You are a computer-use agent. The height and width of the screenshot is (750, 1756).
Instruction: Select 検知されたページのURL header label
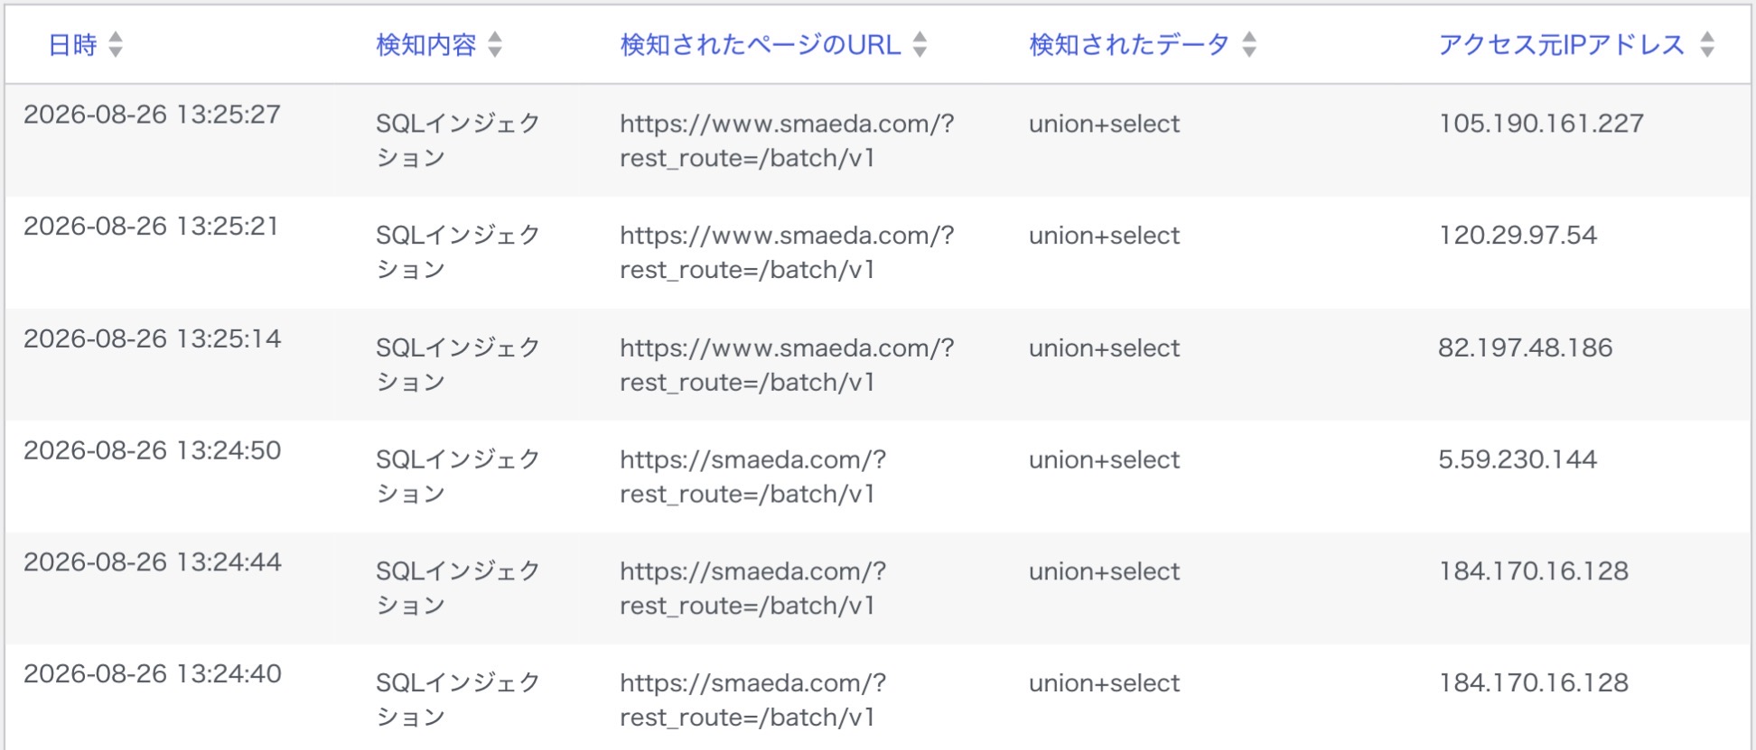761,44
